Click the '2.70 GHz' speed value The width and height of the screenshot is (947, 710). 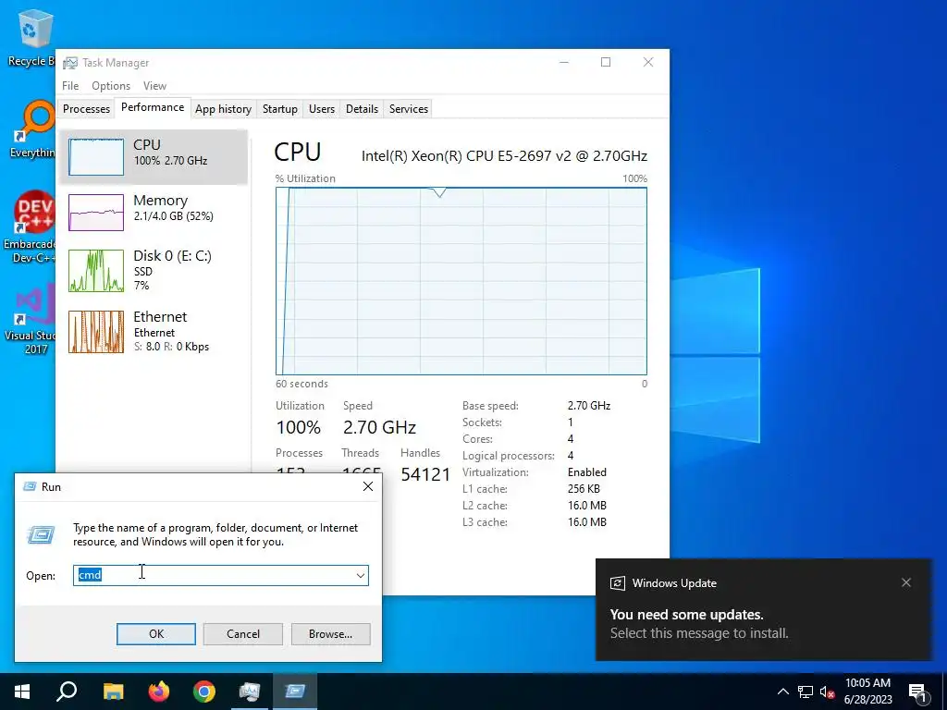tap(379, 427)
